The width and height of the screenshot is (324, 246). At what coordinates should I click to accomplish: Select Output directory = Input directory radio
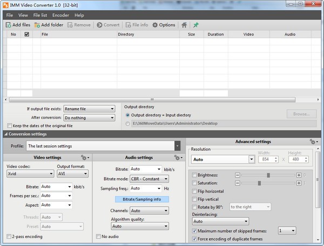coord(127,115)
